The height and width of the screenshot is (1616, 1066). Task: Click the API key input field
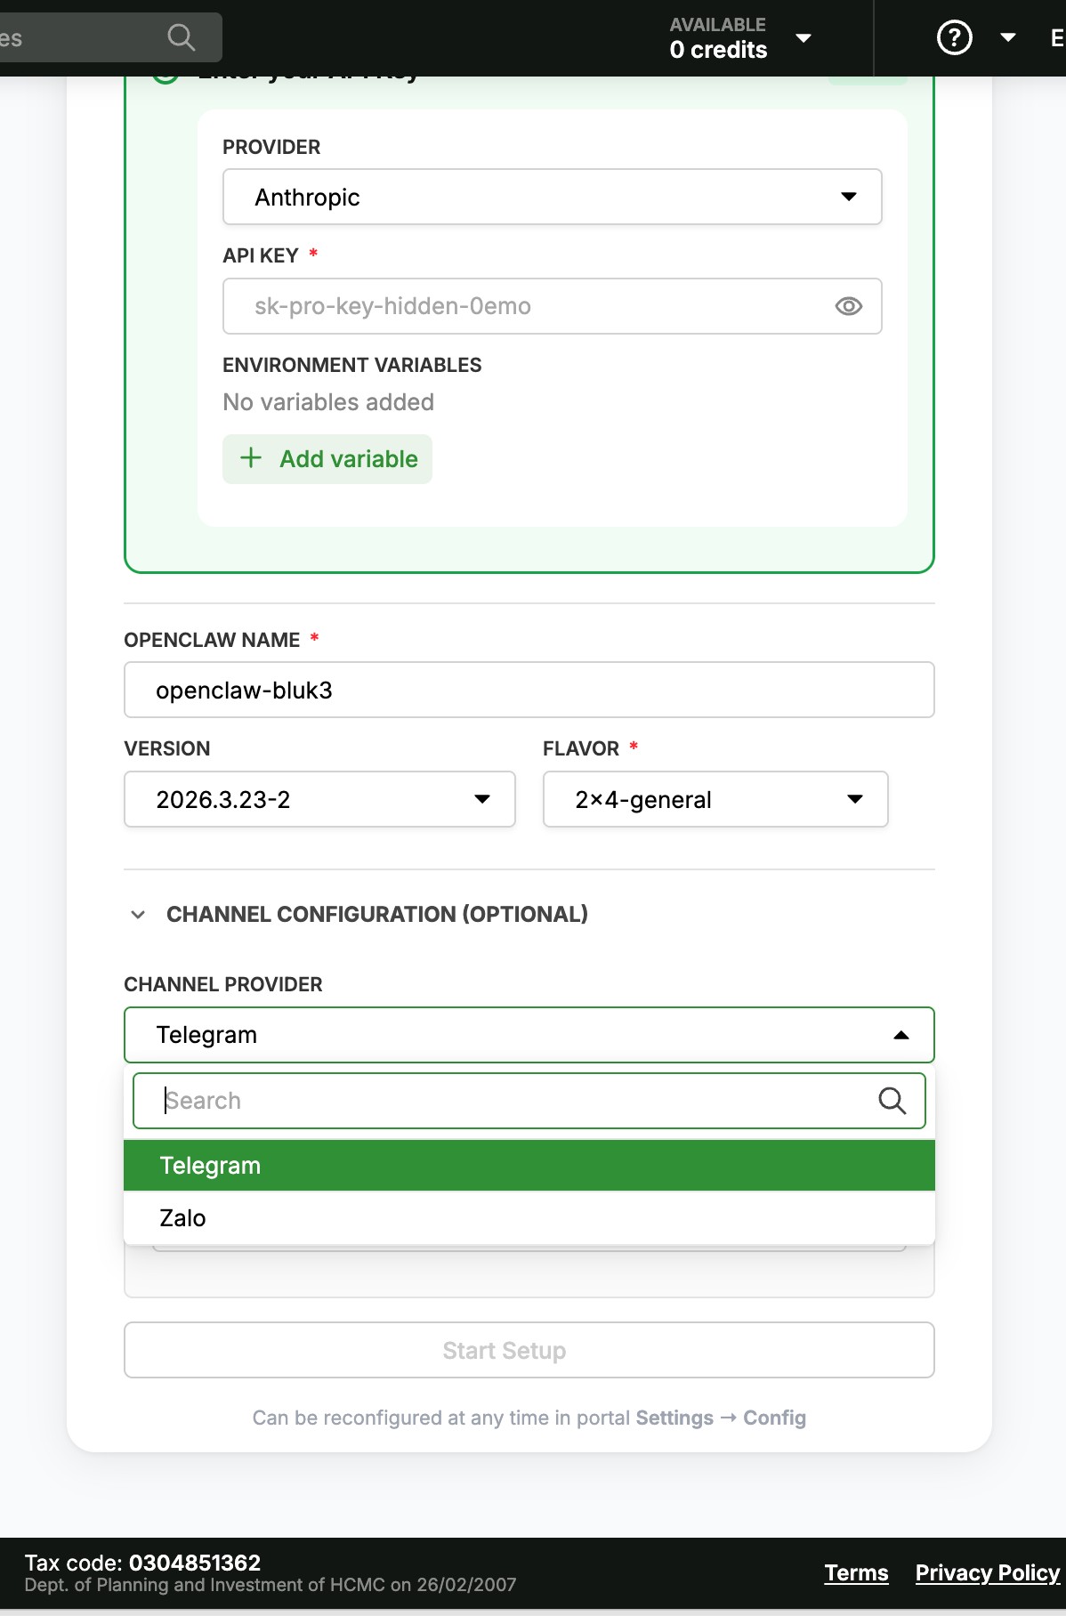[x=552, y=306]
